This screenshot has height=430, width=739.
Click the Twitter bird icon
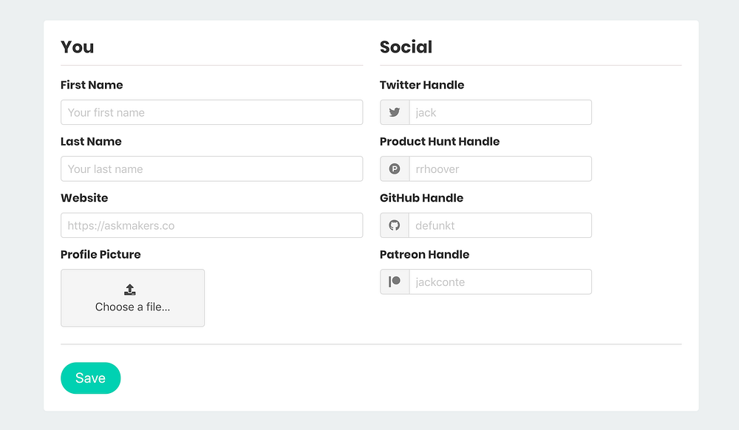pyautogui.click(x=395, y=112)
